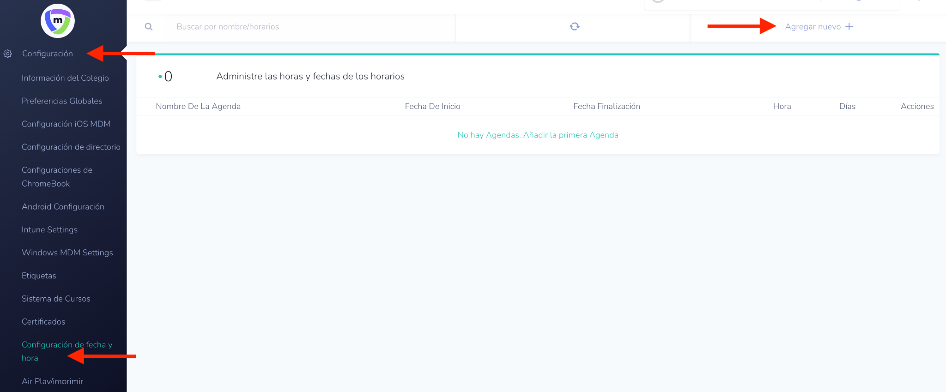Click the plus icon beside Agregar nuevo

849,27
